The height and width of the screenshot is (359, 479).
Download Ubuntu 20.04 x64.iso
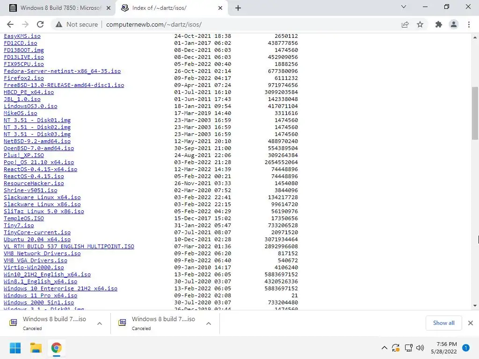(x=37, y=240)
